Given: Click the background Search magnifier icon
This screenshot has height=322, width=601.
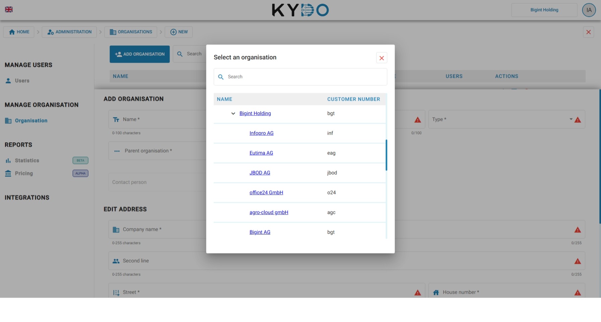Looking at the screenshot, I should click(x=180, y=54).
